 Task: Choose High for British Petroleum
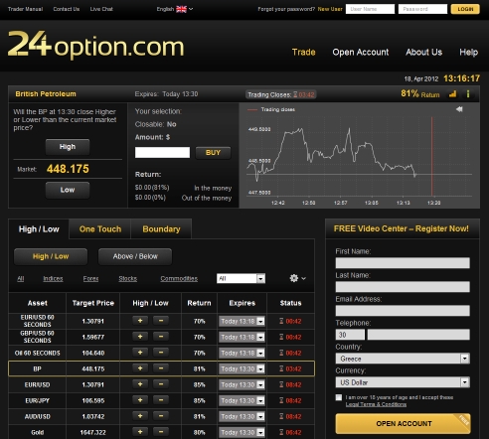click(x=68, y=147)
